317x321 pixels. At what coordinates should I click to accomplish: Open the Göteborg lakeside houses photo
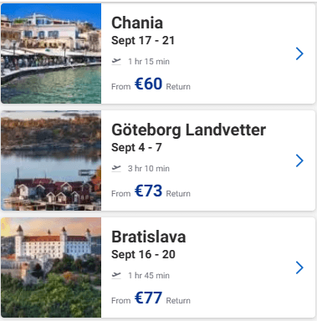tap(51, 160)
